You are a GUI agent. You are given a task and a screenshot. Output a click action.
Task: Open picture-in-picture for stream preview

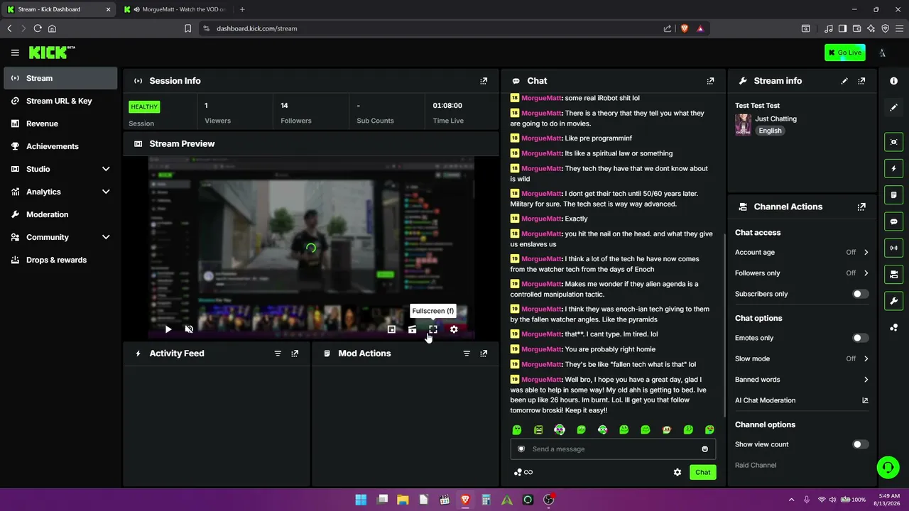391,329
